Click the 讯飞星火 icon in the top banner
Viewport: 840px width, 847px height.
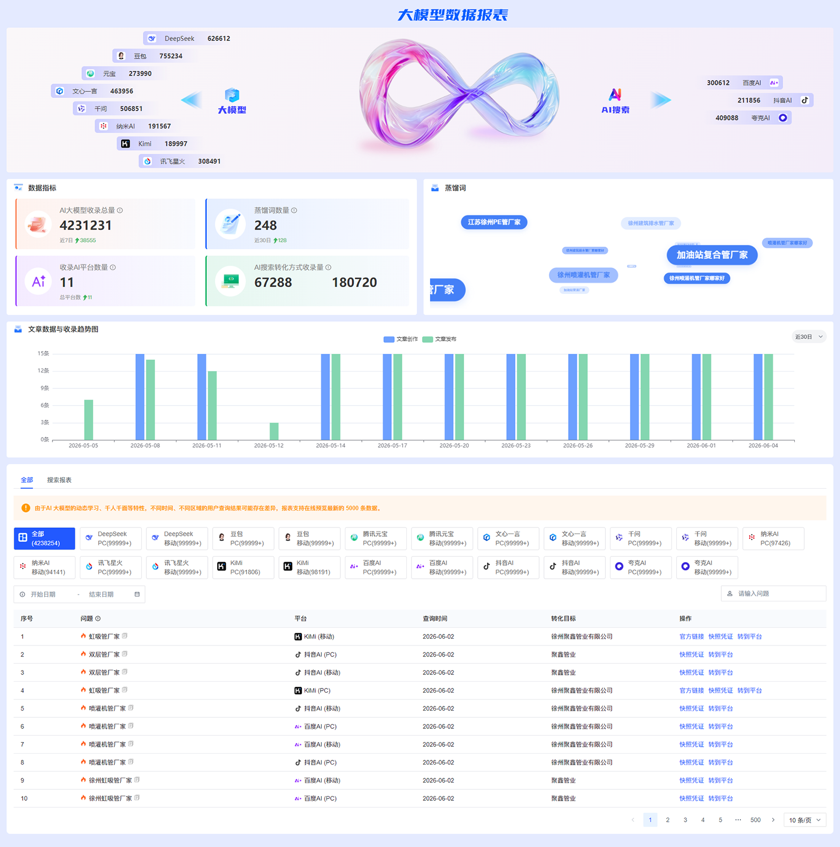pos(148,161)
